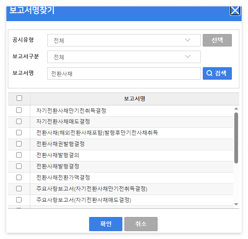Viewport: 248px width, 239px height.
Task: Cancel with the gray 취소 button
Action: pos(141,224)
